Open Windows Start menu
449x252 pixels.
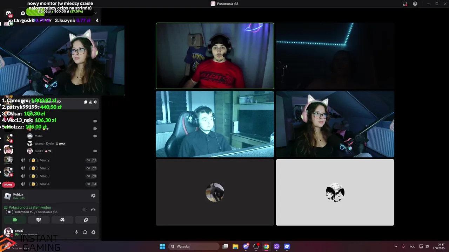(162, 246)
